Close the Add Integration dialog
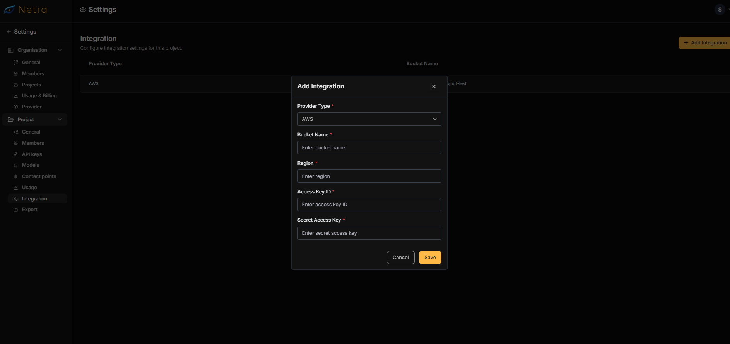The width and height of the screenshot is (730, 344). pos(434,86)
